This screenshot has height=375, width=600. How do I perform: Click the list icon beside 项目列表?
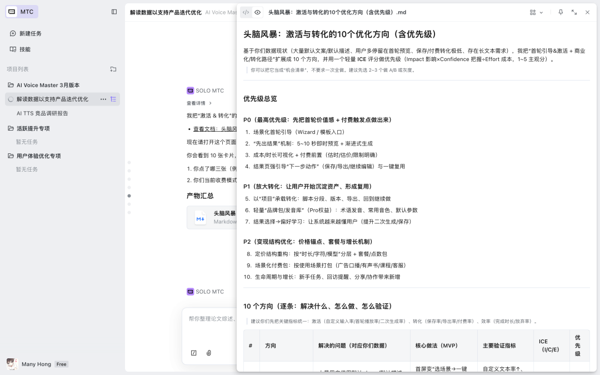[113, 69]
